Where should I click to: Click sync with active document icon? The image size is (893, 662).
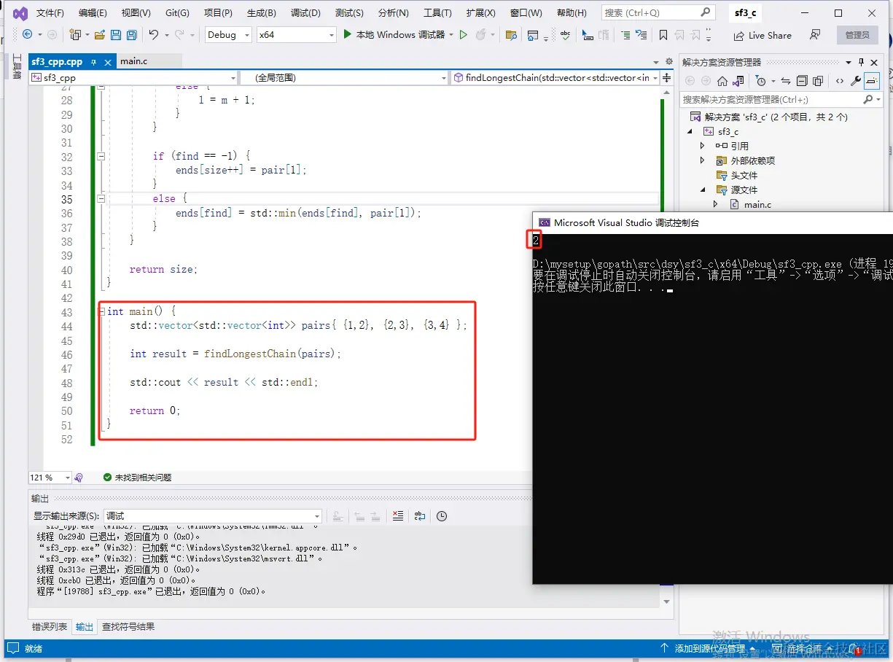pos(785,81)
